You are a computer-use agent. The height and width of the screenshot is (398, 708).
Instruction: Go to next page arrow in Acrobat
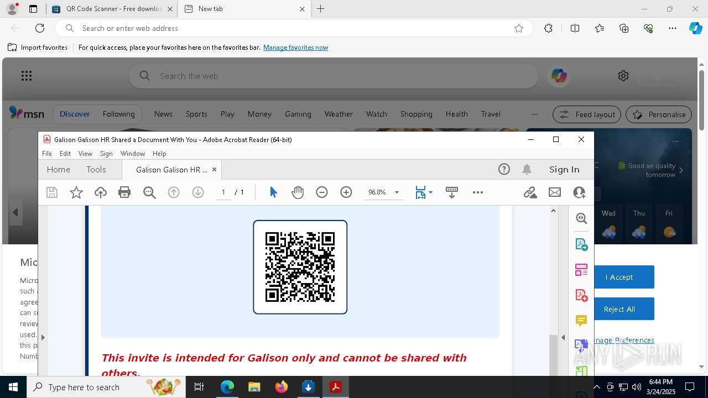pyautogui.click(x=198, y=192)
